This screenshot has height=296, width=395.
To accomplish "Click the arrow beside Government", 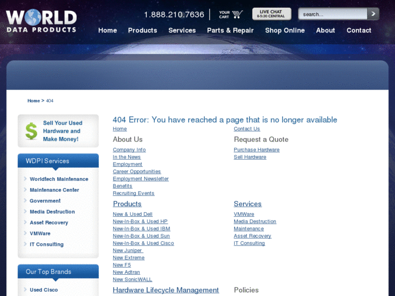I will [25, 200].
